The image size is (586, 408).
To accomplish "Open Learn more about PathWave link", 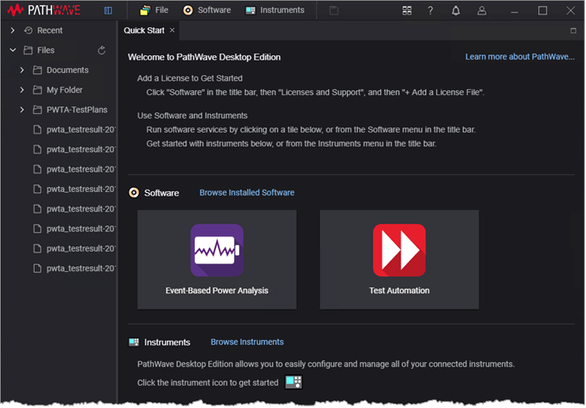I will pyautogui.click(x=520, y=57).
